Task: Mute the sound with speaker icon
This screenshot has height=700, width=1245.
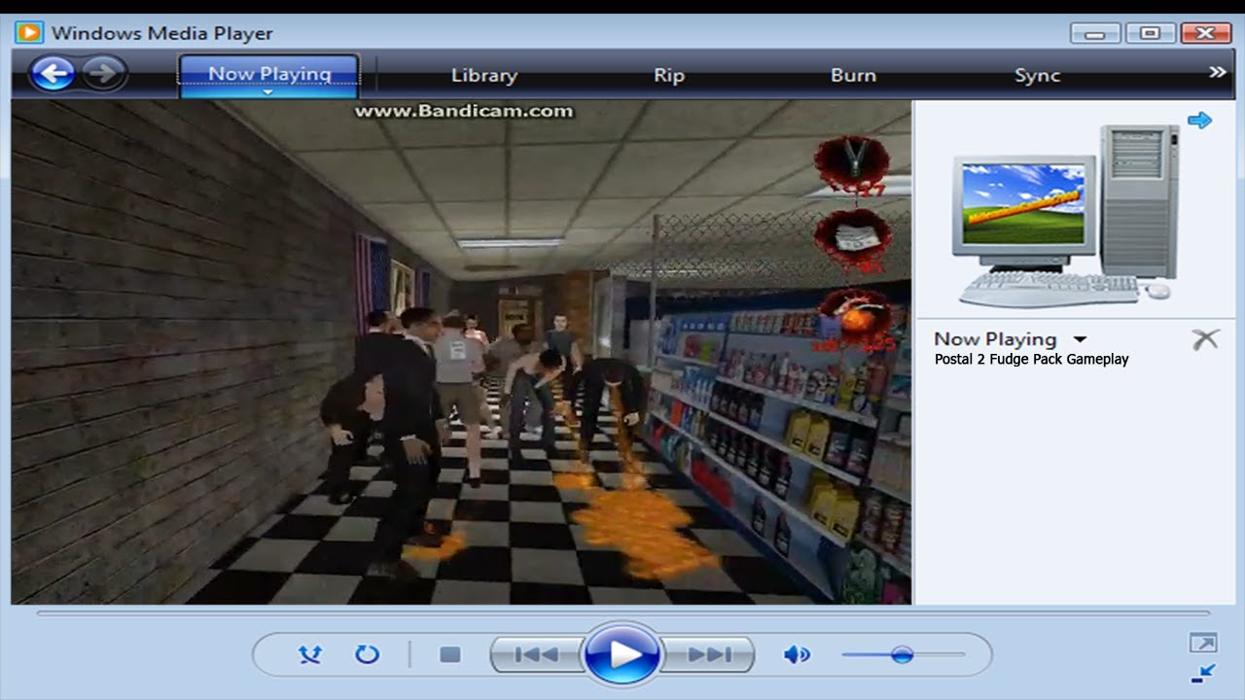Action: click(x=797, y=654)
